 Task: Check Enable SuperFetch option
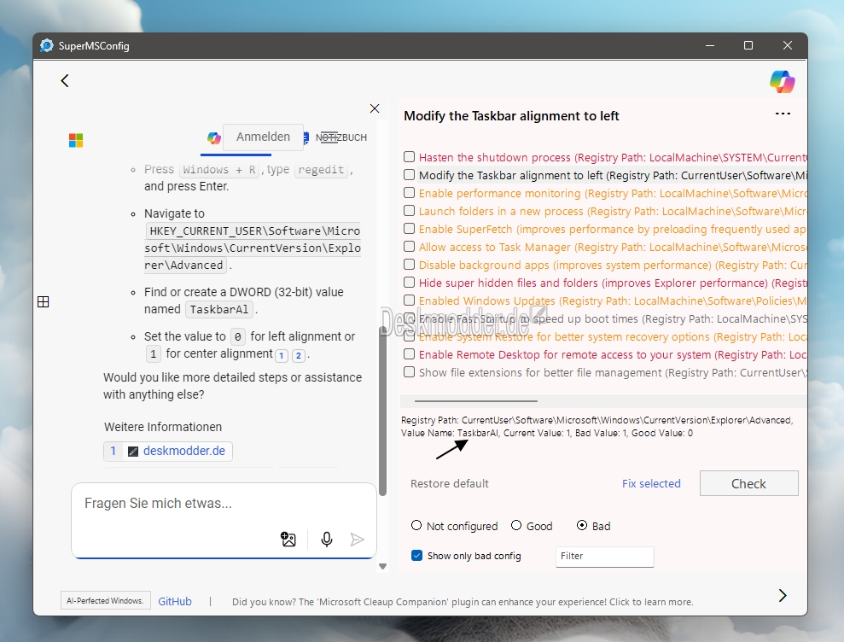coord(409,228)
